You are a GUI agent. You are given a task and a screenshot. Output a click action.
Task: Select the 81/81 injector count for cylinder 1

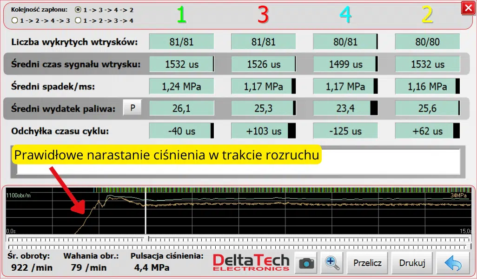point(181,41)
